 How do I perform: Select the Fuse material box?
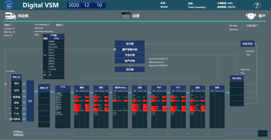[x=17, y=113]
